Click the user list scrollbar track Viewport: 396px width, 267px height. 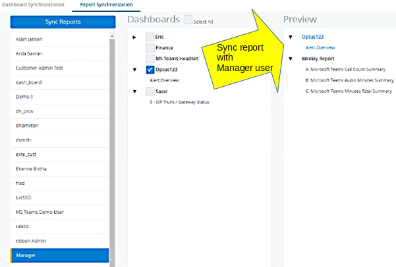pyautogui.click(x=112, y=151)
